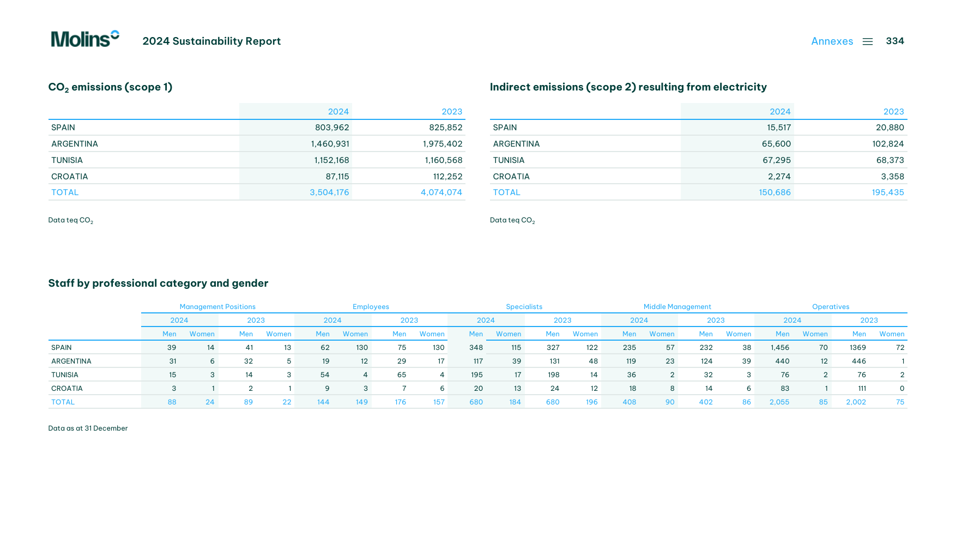Click the 'Operatives' column header
Image resolution: width=956 pixels, height=538 pixels.
[x=831, y=307]
